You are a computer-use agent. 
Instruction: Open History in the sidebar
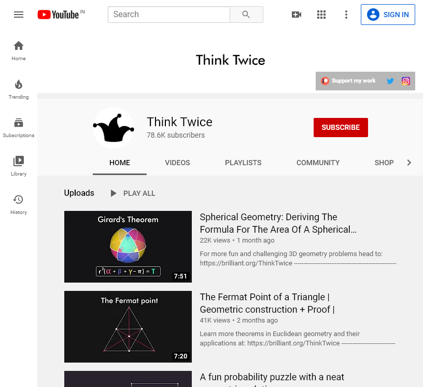(19, 205)
